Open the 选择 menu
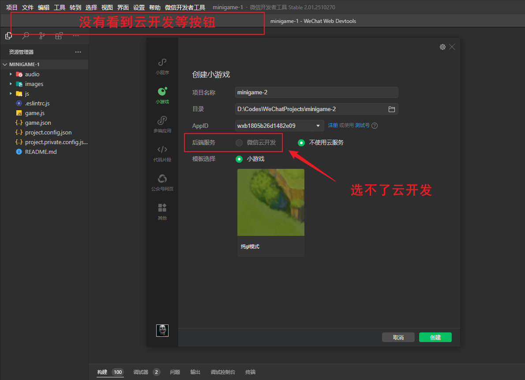525x380 pixels. click(91, 7)
